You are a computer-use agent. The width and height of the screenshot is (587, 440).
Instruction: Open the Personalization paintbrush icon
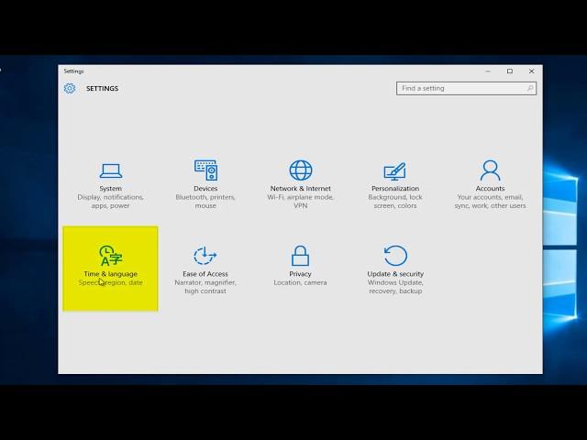click(395, 171)
